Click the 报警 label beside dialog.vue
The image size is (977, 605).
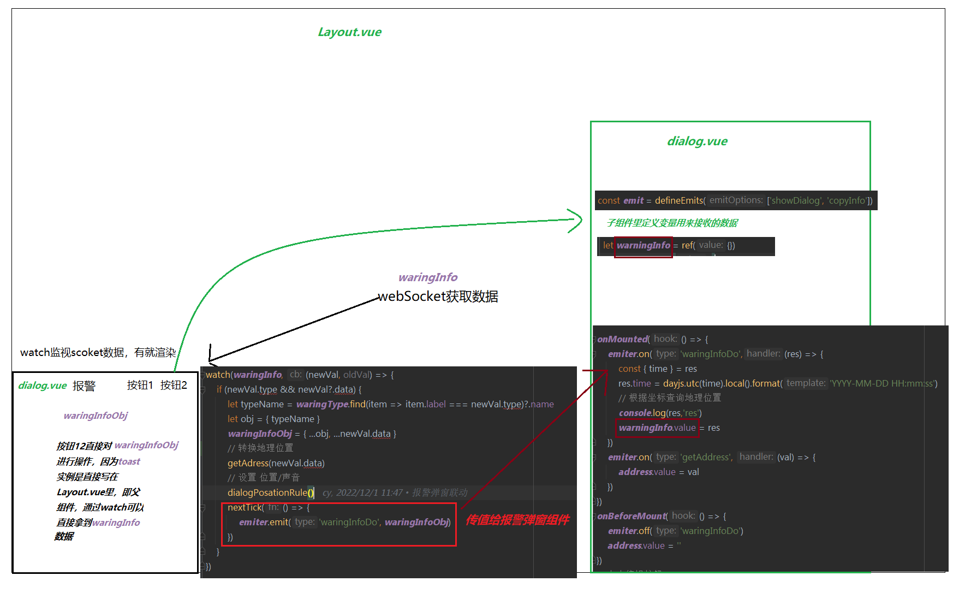84,386
